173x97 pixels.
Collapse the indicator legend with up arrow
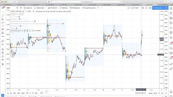tap(12, 33)
